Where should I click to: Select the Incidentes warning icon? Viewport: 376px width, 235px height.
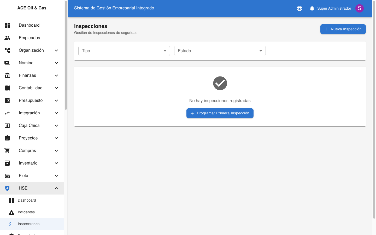[11, 212]
